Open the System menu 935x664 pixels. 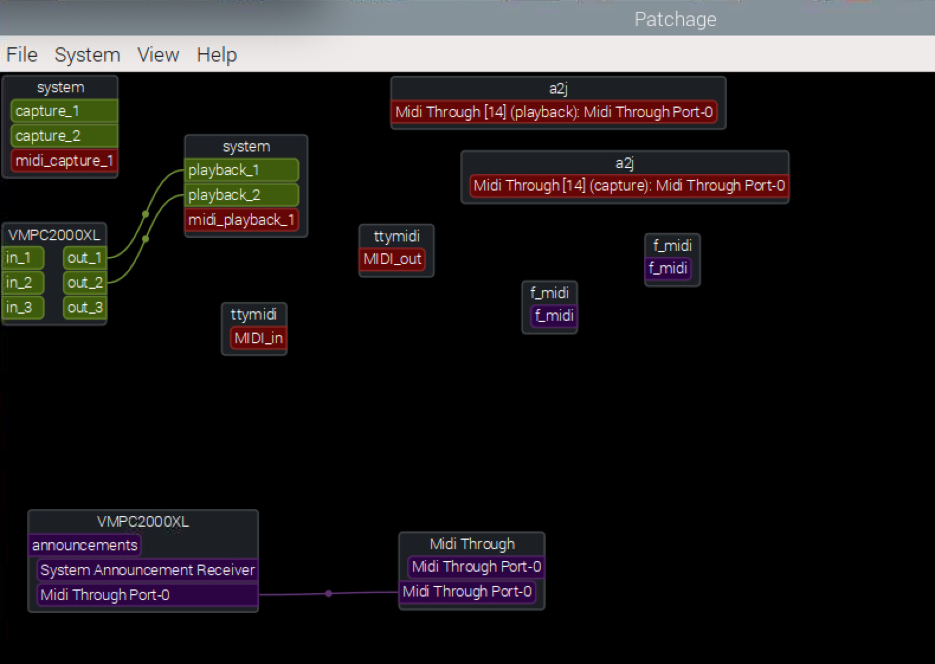coord(87,54)
